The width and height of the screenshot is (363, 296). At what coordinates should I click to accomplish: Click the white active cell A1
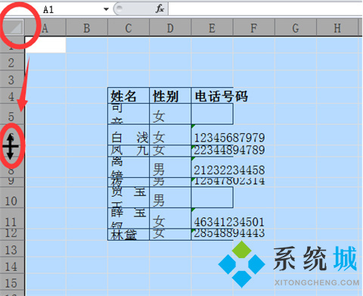point(45,45)
